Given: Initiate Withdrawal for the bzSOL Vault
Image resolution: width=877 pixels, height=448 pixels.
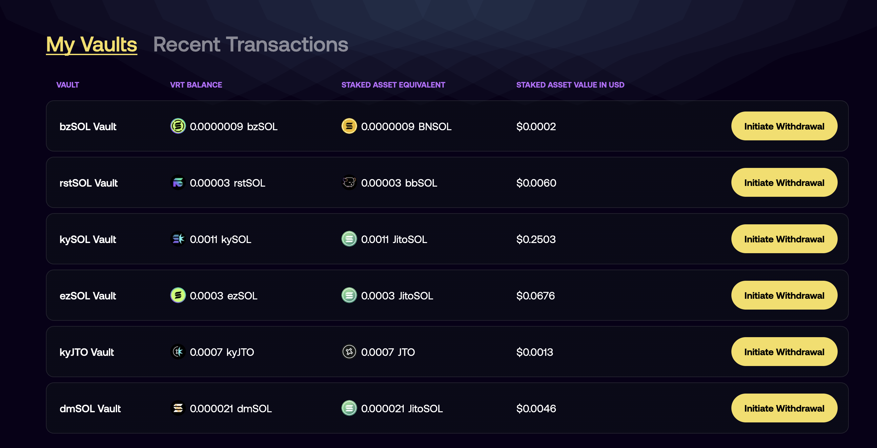Looking at the screenshot, I should click(784, 126).
